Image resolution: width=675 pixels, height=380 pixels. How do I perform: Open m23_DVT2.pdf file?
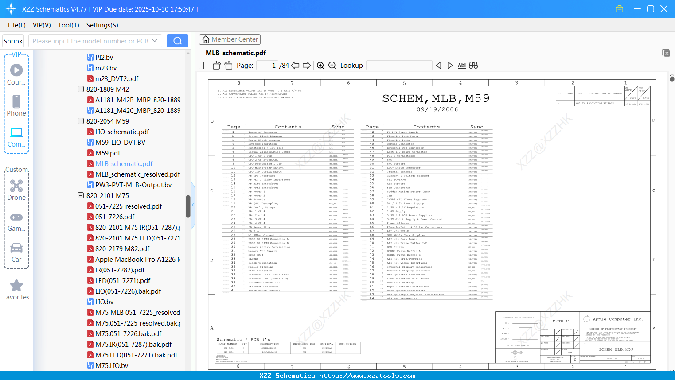[113, 78]
